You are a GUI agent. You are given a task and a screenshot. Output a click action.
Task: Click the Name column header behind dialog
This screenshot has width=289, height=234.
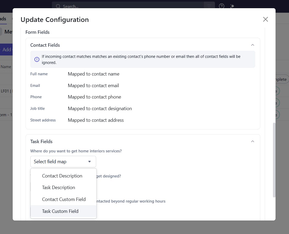point(6,67)
